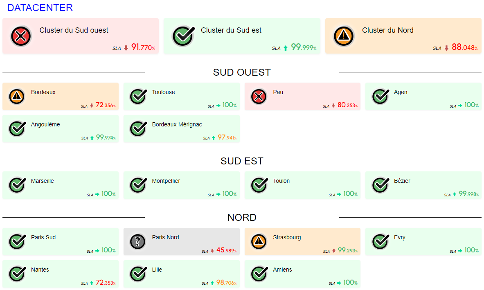The image size is (484, 290).
Task: Click Pau's red cross status icon
Action: (x=259, y=97)
